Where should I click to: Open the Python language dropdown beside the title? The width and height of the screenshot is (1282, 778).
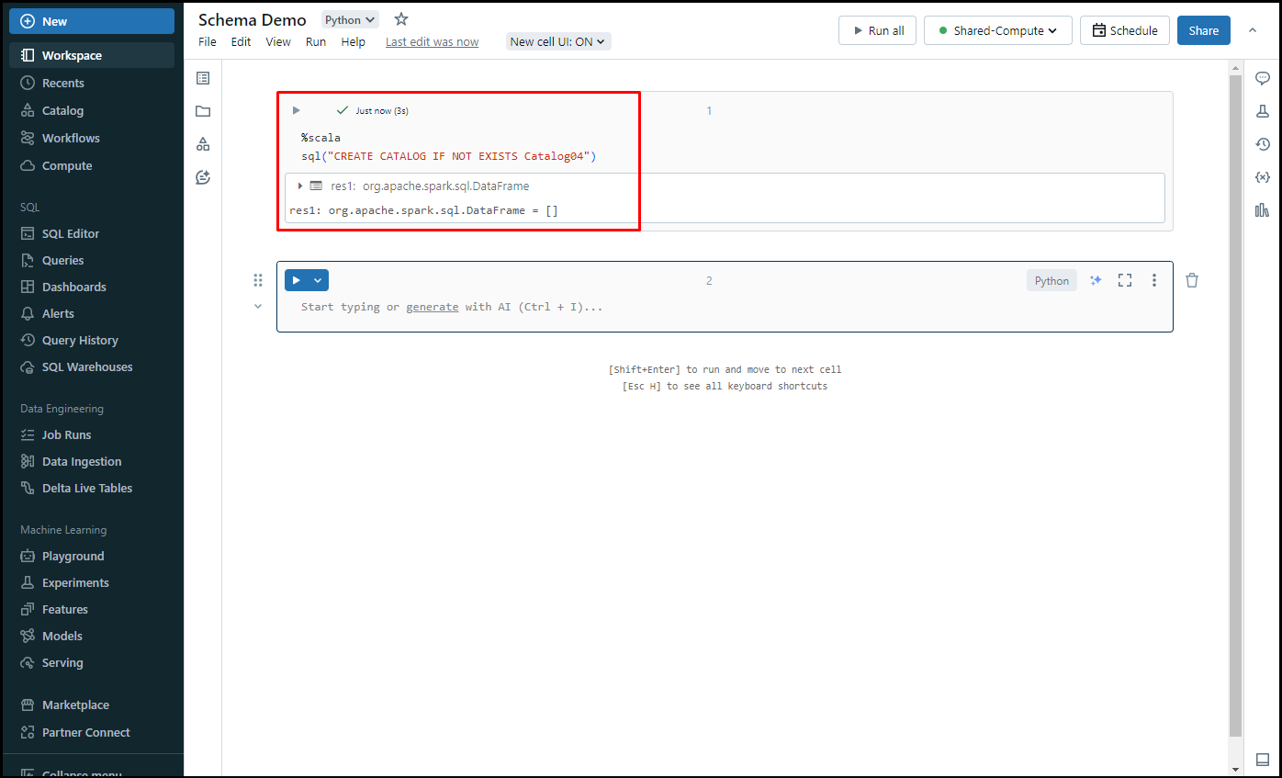click(x=350, y=19)
